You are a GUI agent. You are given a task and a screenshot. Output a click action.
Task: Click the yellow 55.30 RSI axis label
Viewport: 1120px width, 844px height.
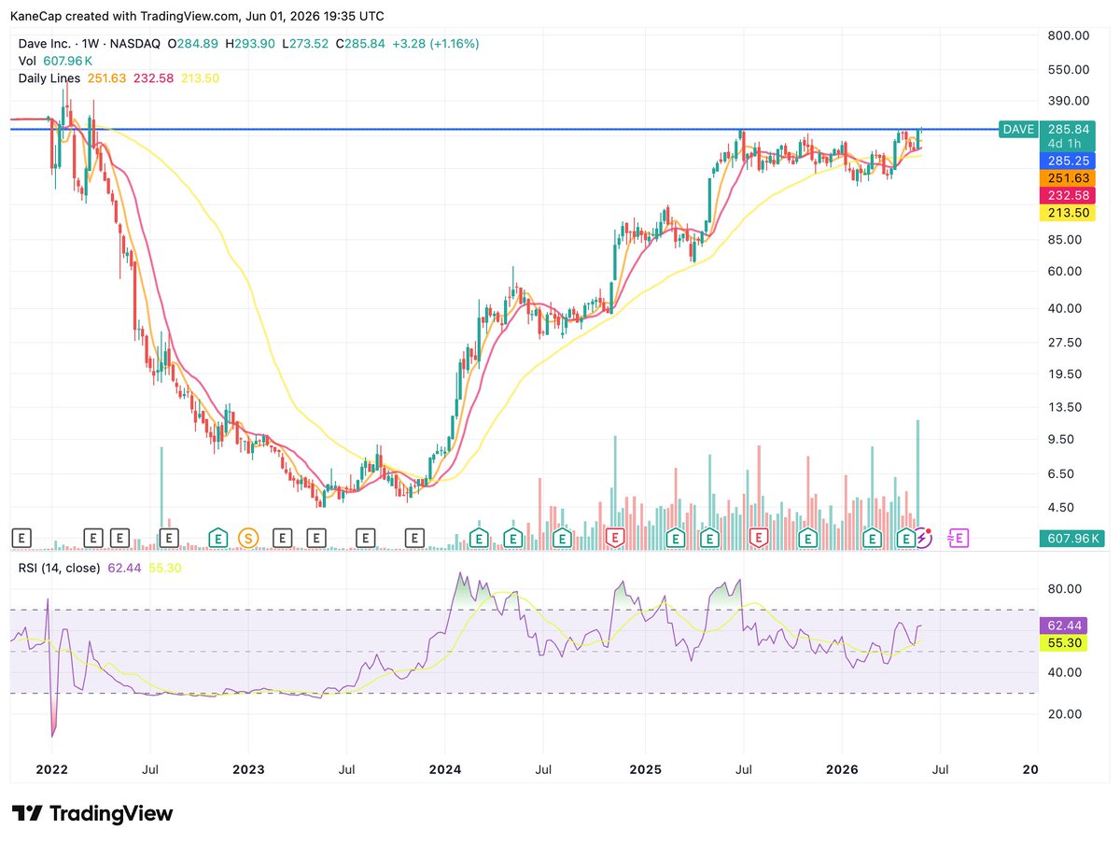pos(1062,644)
